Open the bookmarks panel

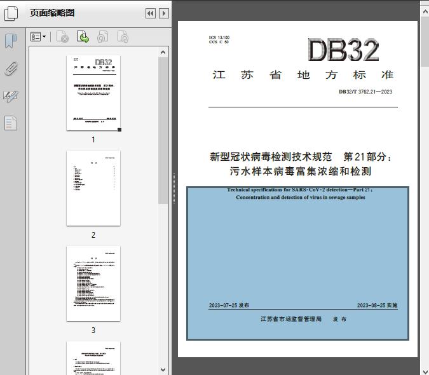pyautogui.click(x=11, y=41)
